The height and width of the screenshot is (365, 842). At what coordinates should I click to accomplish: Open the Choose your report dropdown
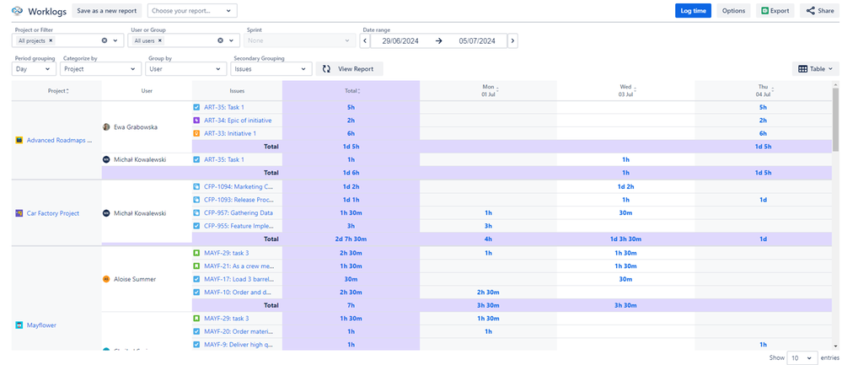coord(192,11)
